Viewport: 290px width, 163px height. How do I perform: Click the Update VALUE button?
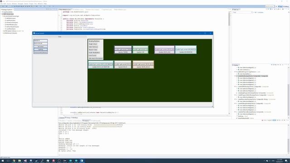point(123,67)
